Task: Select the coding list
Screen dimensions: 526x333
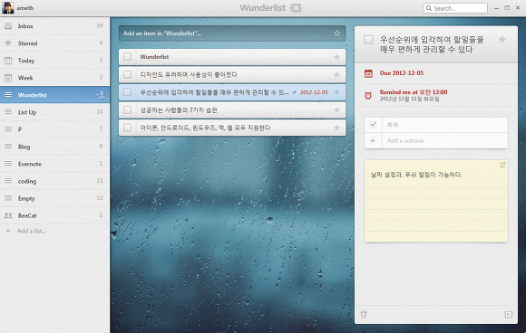Action: (x=54, y=181)
